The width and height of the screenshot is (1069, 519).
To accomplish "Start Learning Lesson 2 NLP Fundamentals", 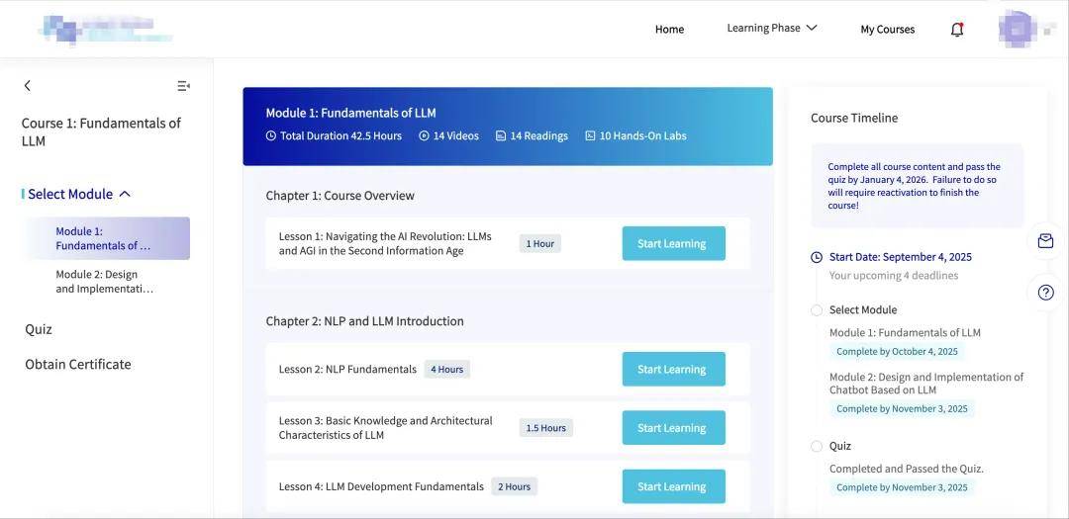I will (673, 370).
